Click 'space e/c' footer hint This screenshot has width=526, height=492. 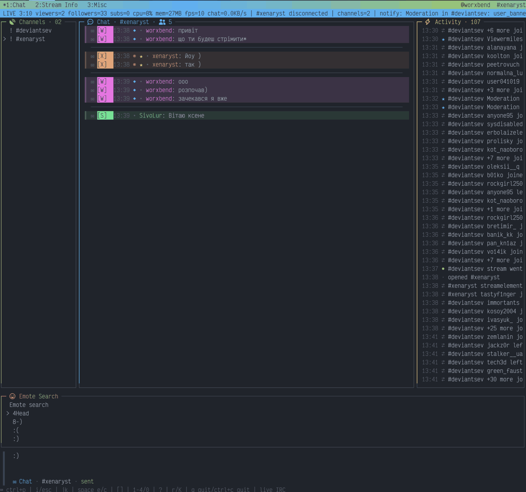(x=92, y=489)
